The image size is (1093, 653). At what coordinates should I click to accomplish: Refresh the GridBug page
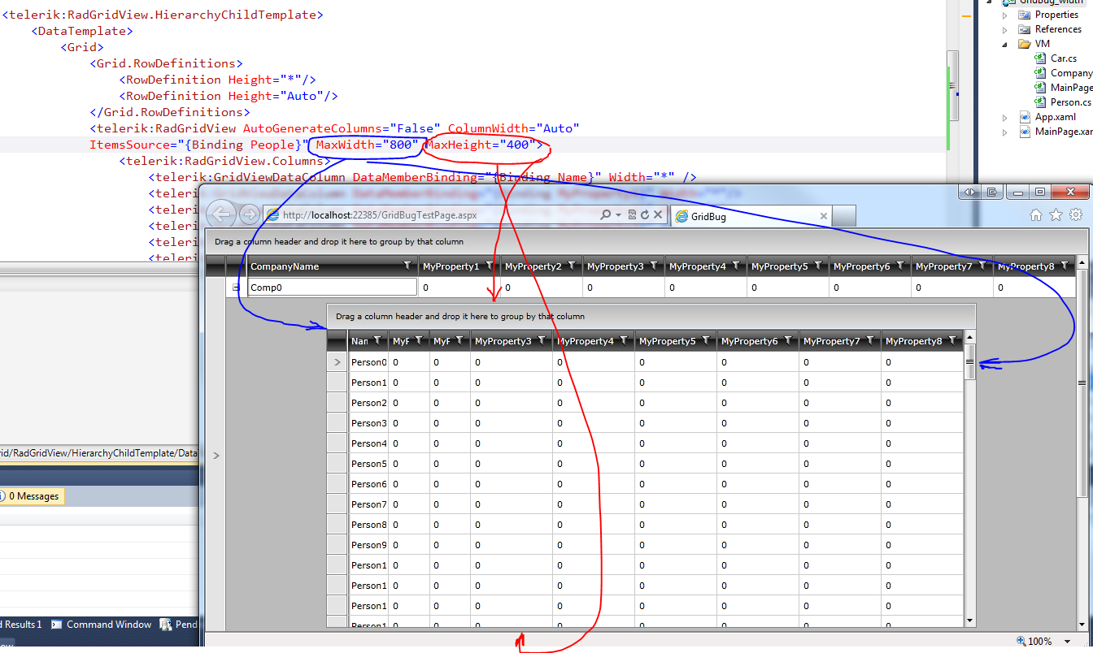click(644, 215)
